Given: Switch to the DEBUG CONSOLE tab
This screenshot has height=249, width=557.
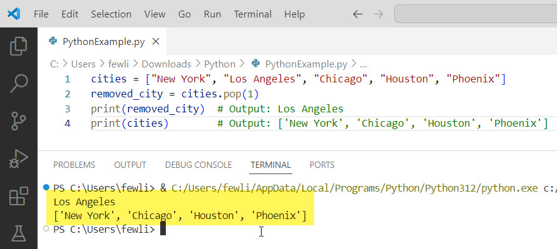Looking at the screenshot, I should 198,165.
